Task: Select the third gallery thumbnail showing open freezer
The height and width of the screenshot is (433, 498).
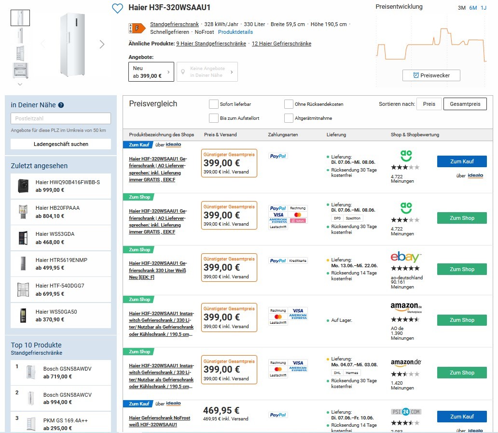Action: tap(20, 53)
